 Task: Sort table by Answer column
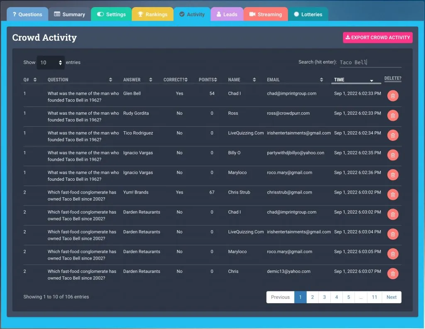[138, 80]
